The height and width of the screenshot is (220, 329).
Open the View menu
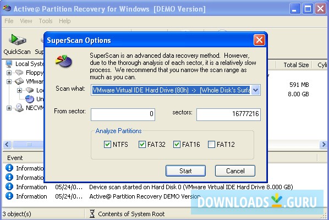pos(26,21)
